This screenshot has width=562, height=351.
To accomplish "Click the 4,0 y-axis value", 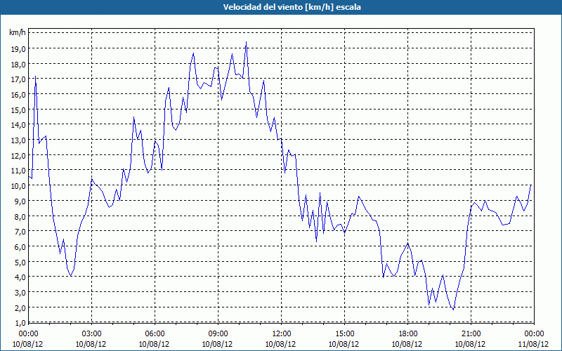I will click(20, 277).
